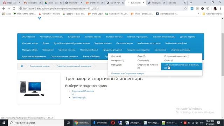Switch to the Mobilux.lv tab
Viewport: 224px width, 126px height.
(156, 3)
